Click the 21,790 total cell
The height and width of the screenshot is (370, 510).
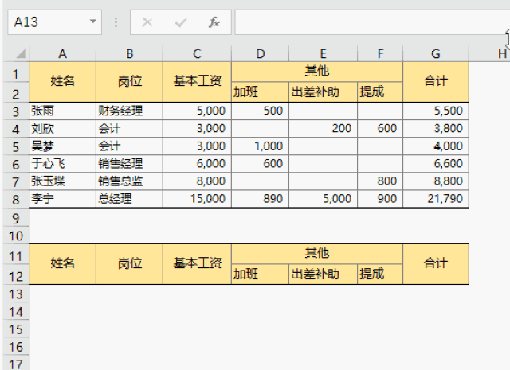pos(436,199)
